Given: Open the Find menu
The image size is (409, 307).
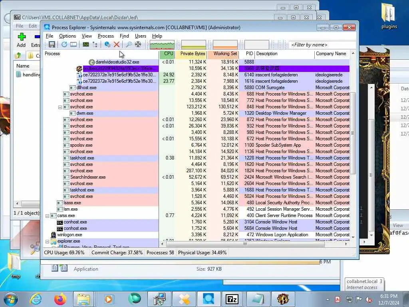Looking at the screenshot, I should pos(124,36).
